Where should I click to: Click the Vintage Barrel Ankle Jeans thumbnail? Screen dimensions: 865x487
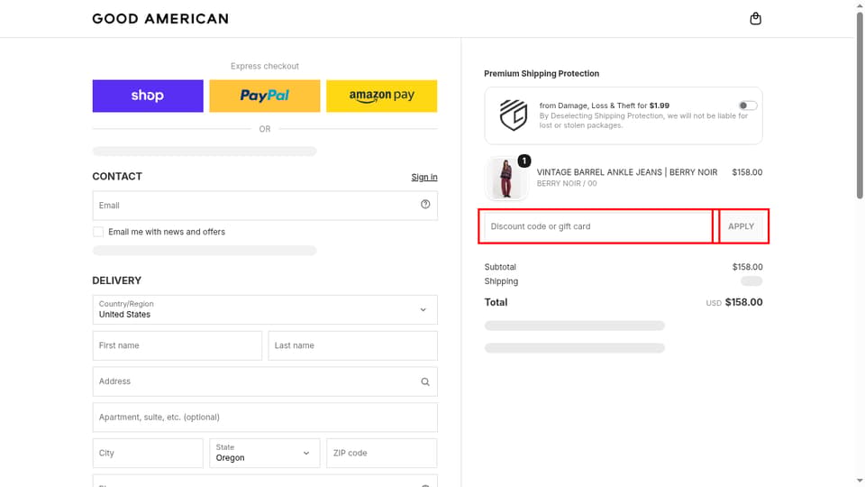pyautogui.click(x=505, y=179)
